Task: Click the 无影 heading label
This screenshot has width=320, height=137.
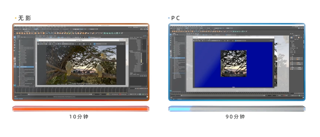Action: coord(24,18)
